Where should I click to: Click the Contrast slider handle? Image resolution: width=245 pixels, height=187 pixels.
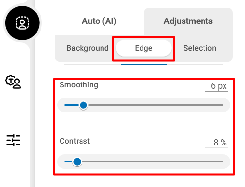click(x=77, y=162)
